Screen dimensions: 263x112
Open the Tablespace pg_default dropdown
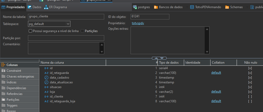68,24
